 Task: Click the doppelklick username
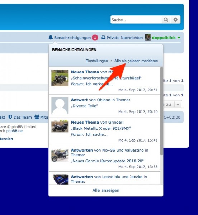pos(164,38)
